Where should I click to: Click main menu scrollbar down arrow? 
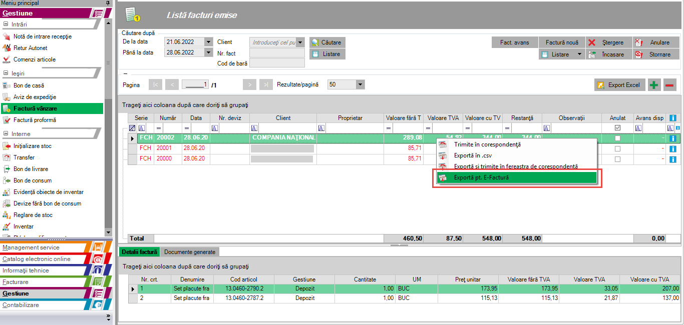108,232
